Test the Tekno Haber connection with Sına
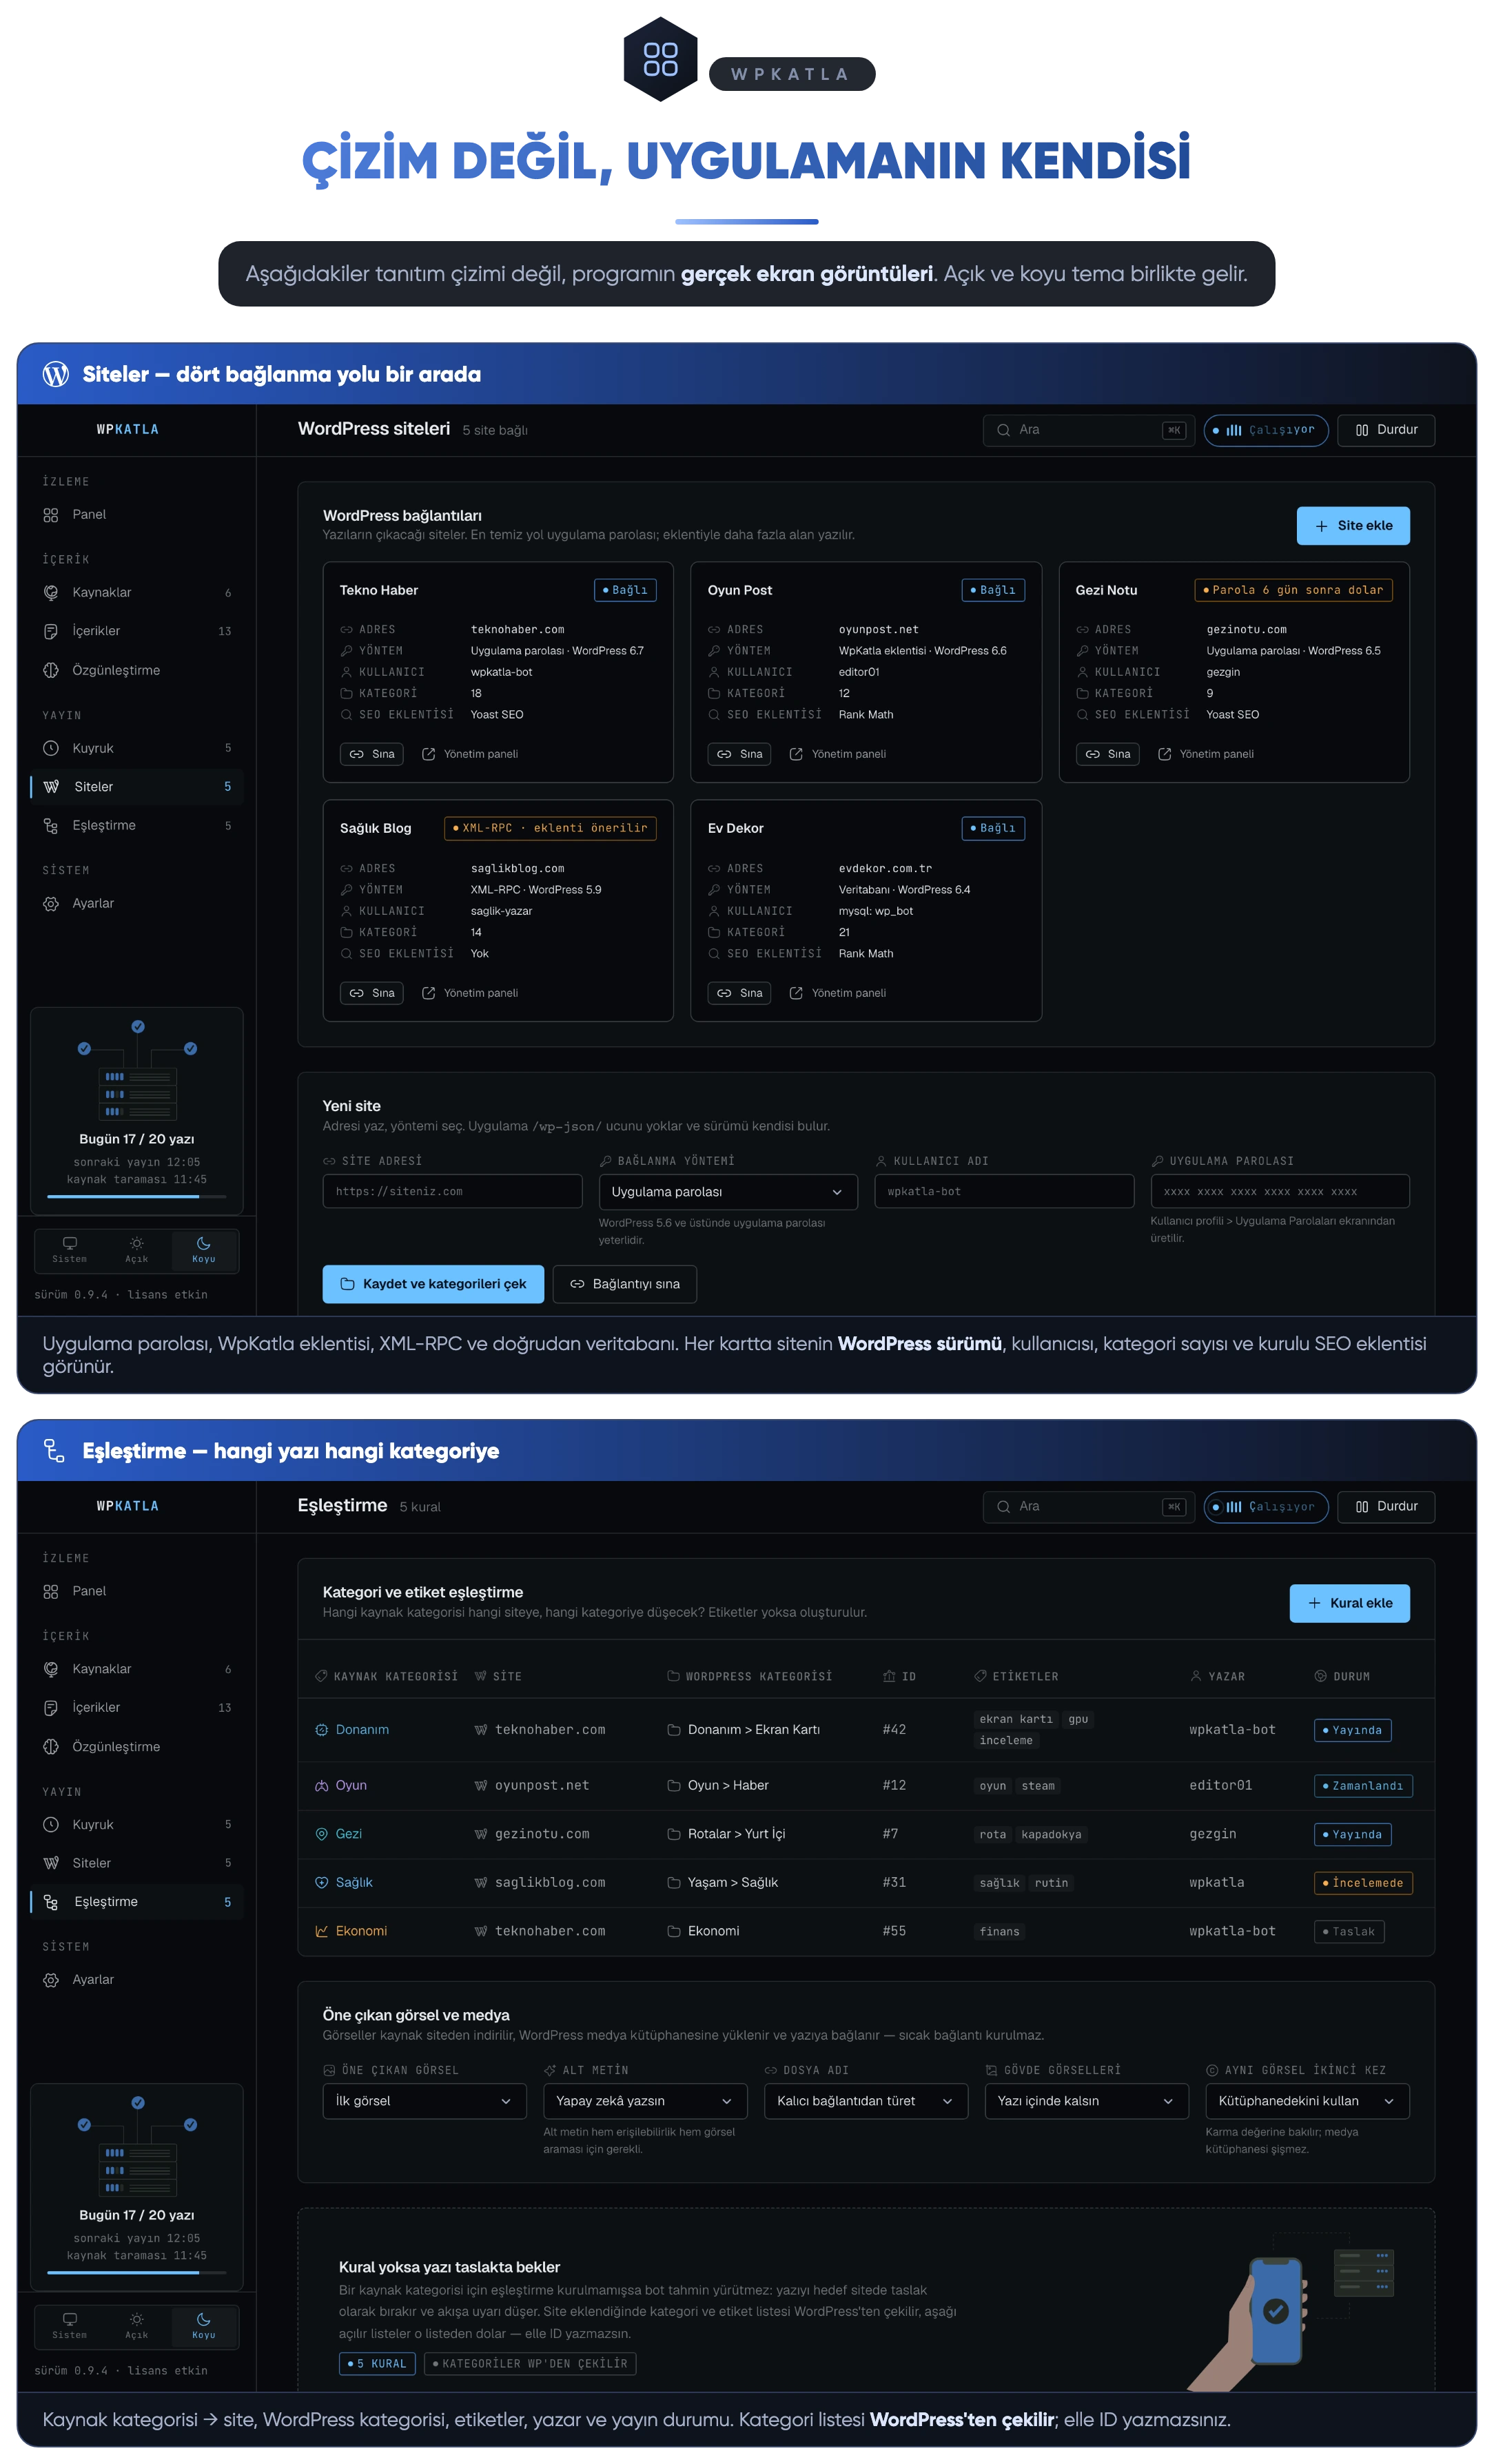This screenshot has height=2464, width=1494. [x=372, y=754]
